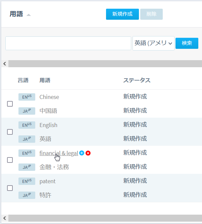Click into the term search text field
This screenshot has height=224, width=202.
tap(68, 43)
